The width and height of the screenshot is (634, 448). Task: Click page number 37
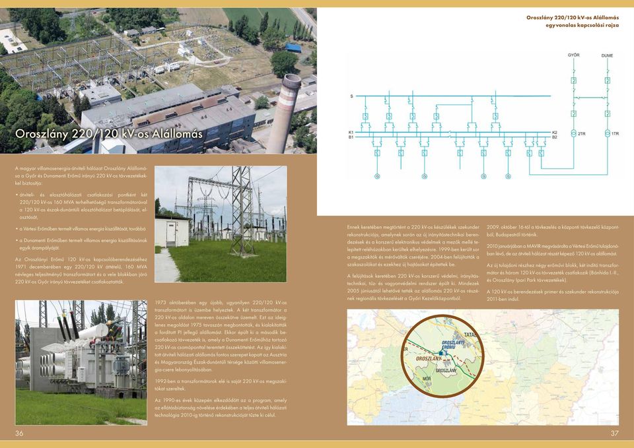(x=615, y=433)
